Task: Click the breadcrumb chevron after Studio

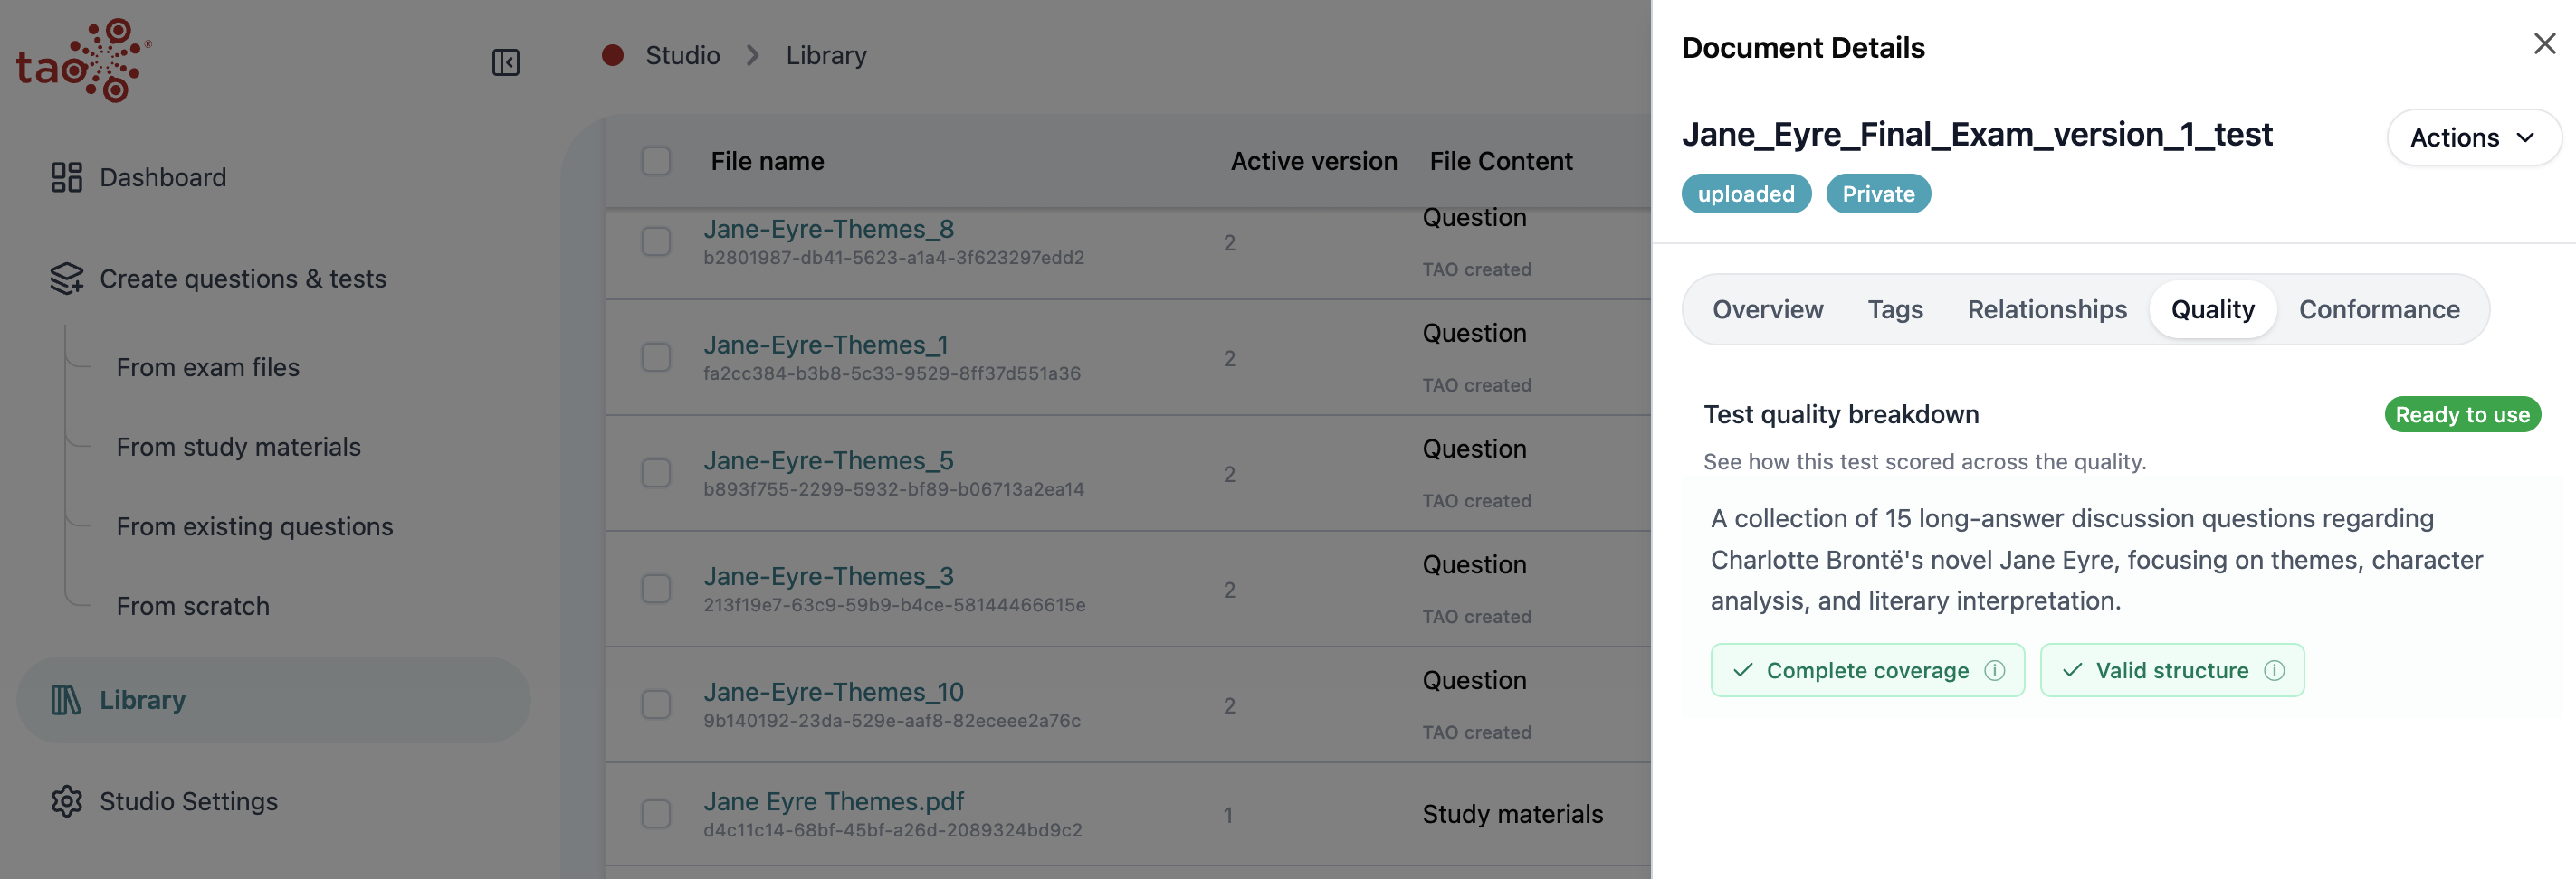Action: point(753,55)
